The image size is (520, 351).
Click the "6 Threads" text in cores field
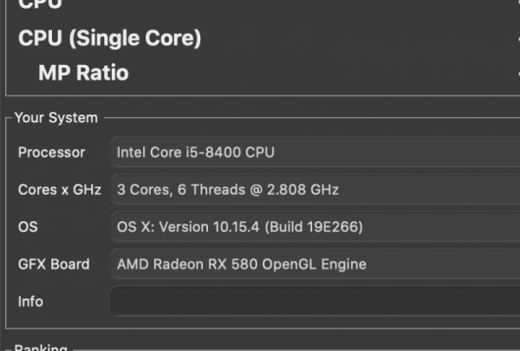(205, 190)
